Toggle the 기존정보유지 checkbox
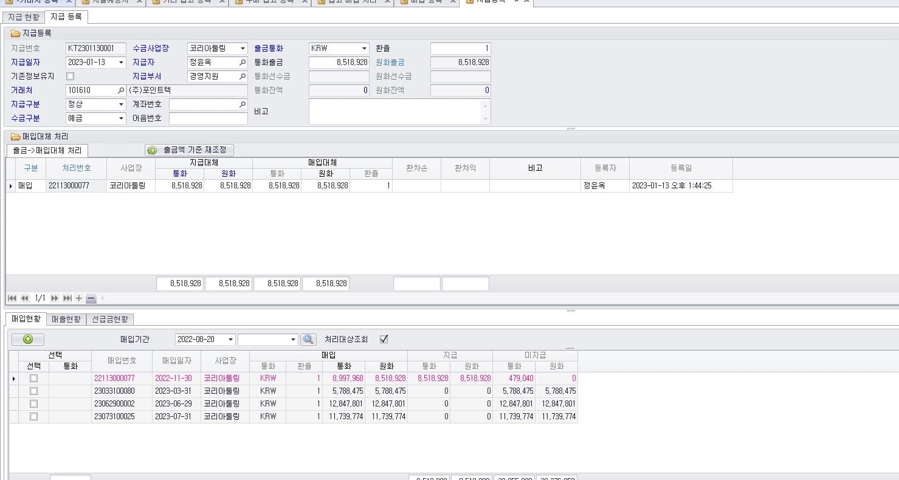 70,77
